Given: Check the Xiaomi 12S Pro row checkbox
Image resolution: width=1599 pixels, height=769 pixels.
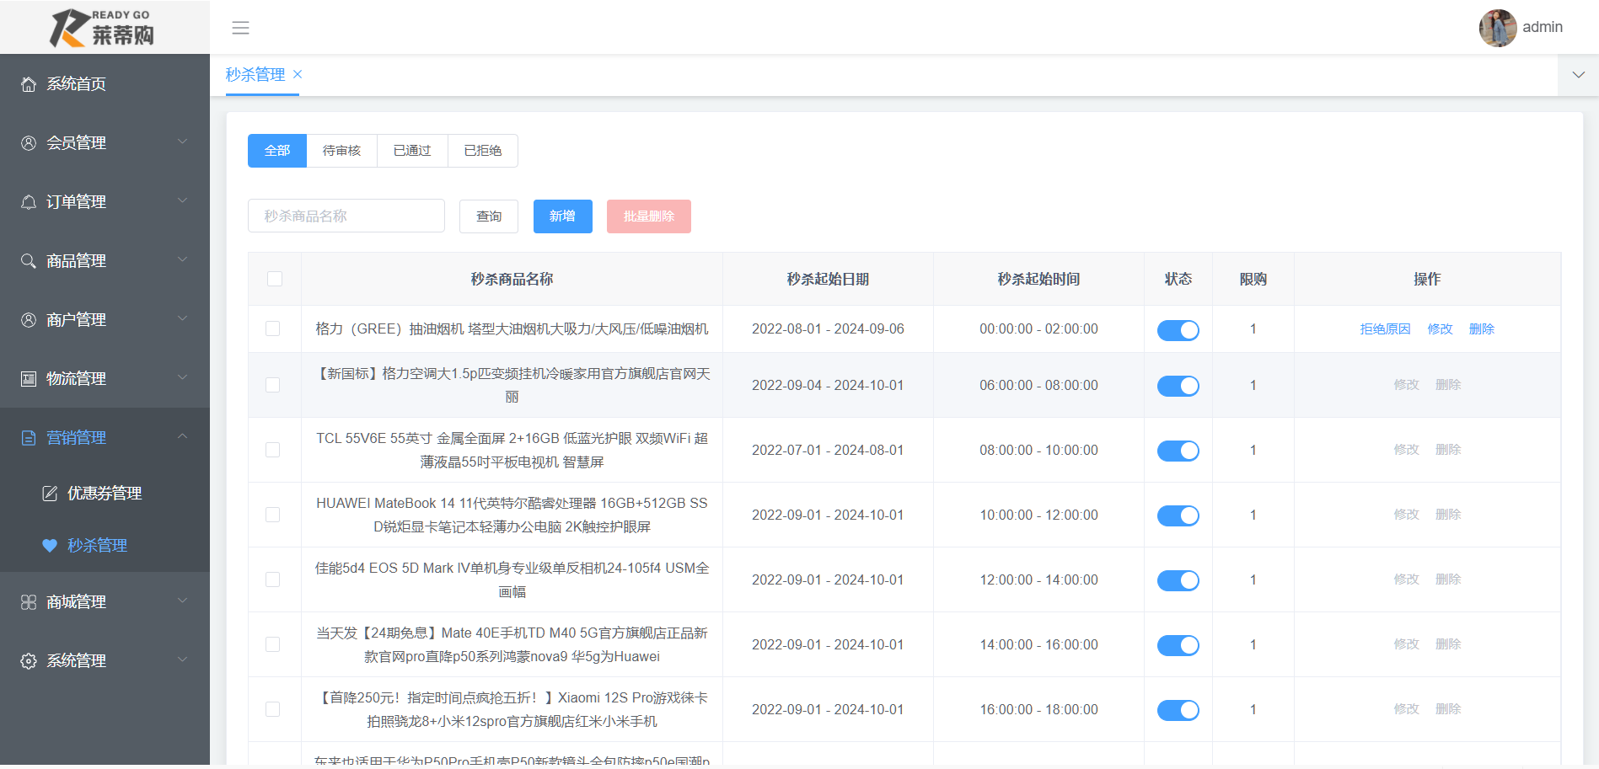Looking at the screenshot, I should tap(272, 709).
